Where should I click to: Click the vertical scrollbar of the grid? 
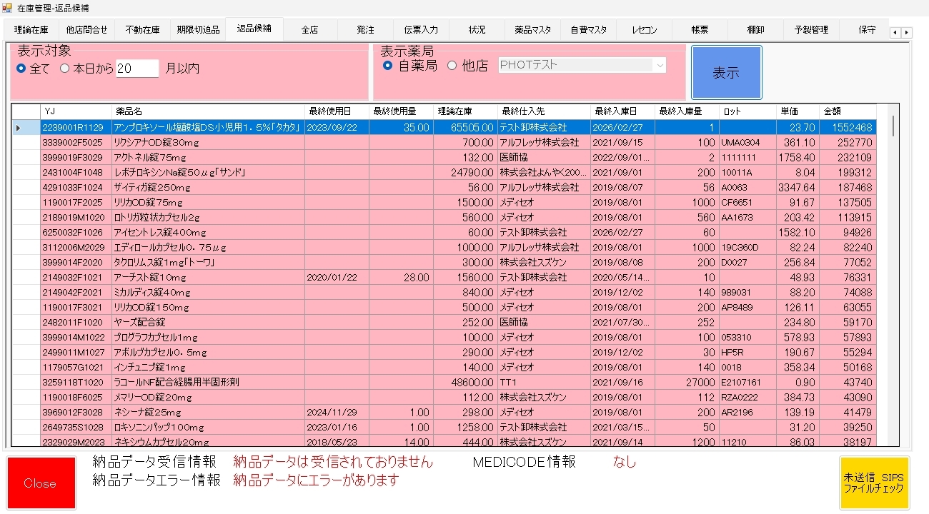(893, 286)
